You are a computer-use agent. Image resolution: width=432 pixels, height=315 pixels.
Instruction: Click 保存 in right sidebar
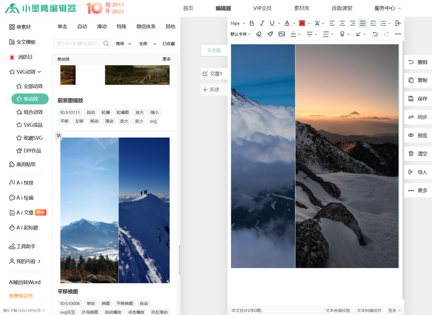click(x=418, y=99)
